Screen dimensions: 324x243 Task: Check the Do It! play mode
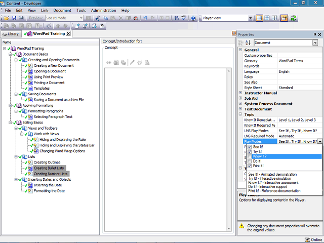point(250,161)
